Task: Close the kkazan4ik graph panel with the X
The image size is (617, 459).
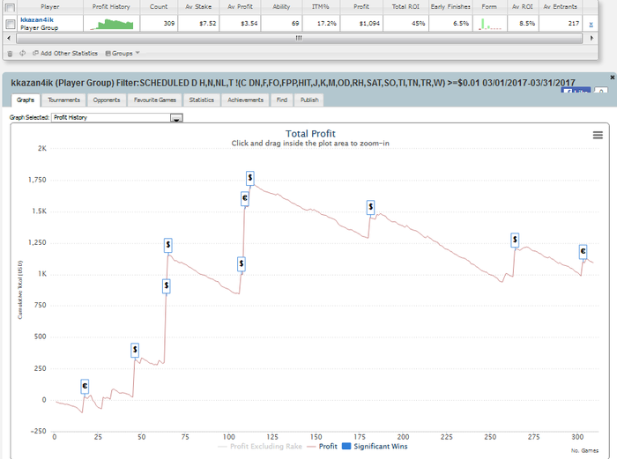Action: point(613,78)
